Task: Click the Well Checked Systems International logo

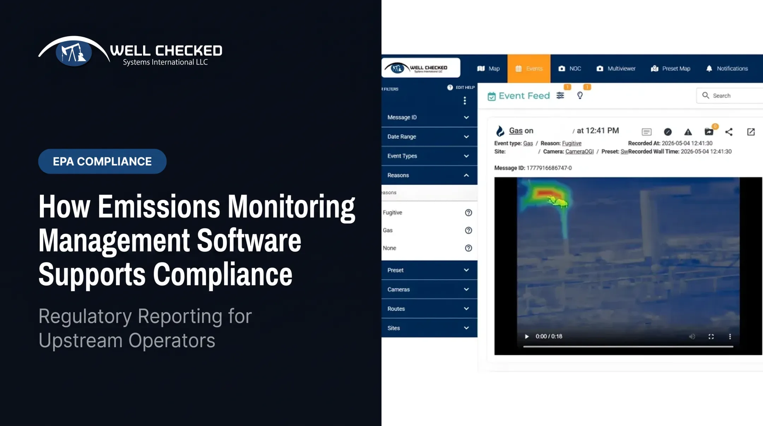Action: [130, 52]
